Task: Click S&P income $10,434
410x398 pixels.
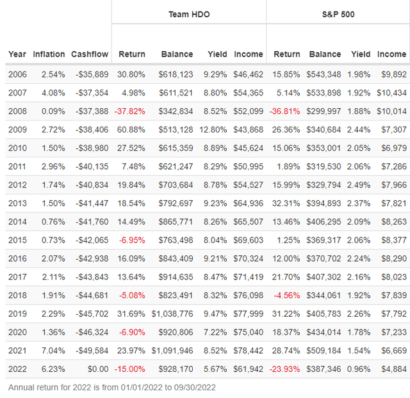Action: 391,93
